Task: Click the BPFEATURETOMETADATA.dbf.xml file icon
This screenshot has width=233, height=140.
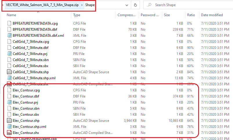Action: 9,35
